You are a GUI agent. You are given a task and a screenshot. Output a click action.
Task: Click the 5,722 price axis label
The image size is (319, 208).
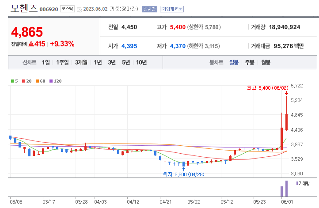click(x=296, y=86)
